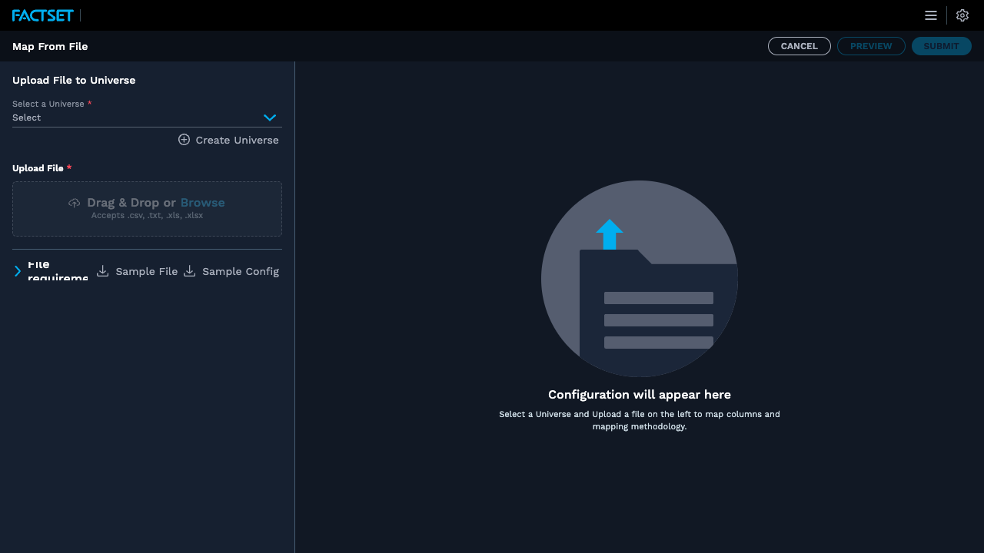Click the 'Select a Universe and Upload' instruction text

[x=640, y=420]
